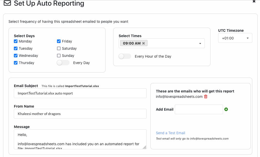The width and height of the screenshot is (260, 157).
Task: Click the Email Subject input field
Action: click(x=80, y=93)
